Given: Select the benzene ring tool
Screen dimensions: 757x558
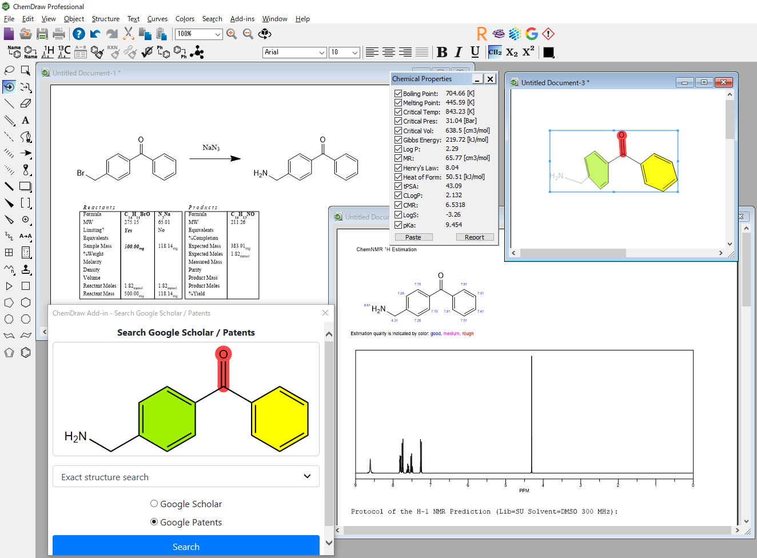Looking at the screenshot, I should click(x=25, y=352).
